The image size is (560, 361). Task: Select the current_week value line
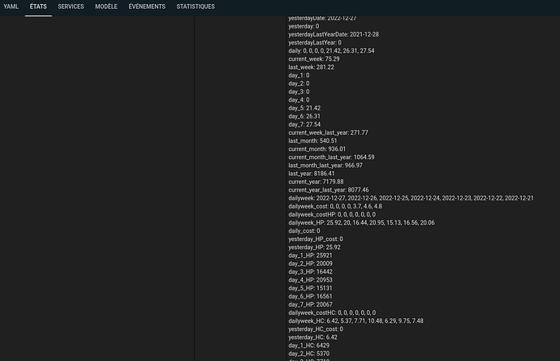[x=314, y=58]
